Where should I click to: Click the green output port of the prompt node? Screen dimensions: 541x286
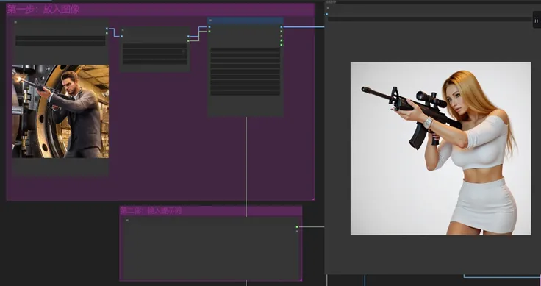(x=297, y=227)
